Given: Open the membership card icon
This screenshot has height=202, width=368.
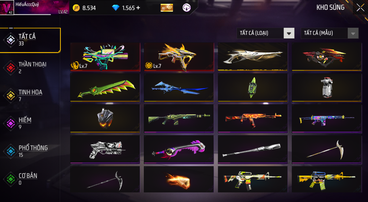Looking at the screenshot, I should click(166, 8).
